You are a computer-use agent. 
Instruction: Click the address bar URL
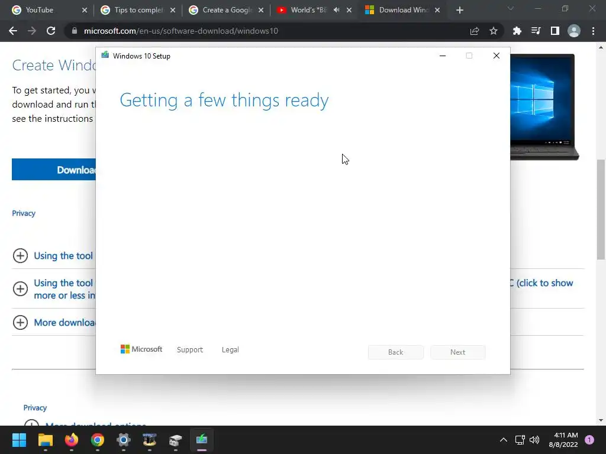click(x=181, y=31)
